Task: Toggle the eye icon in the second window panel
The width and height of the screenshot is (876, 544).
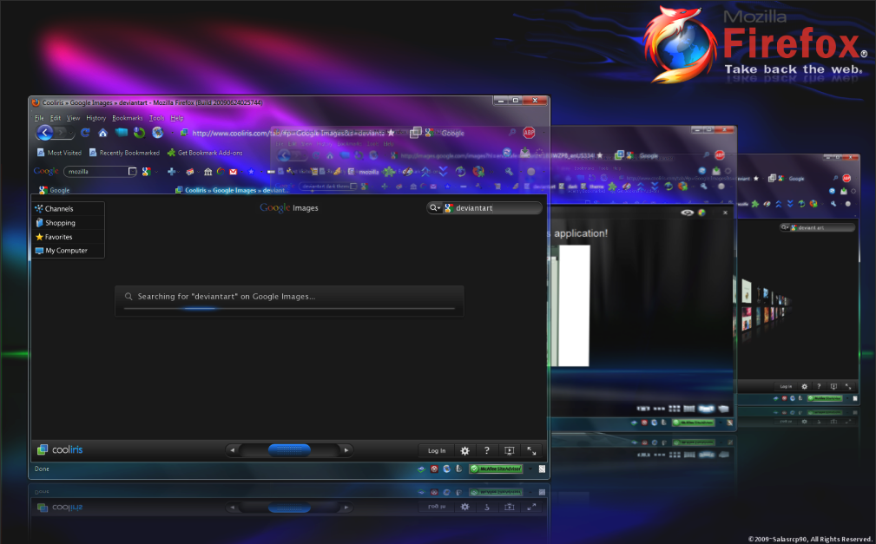Action: click(x=687, y=213)
